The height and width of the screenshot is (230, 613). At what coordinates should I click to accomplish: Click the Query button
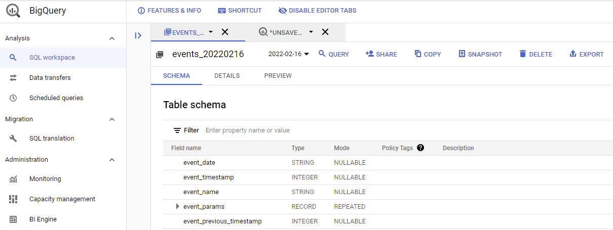pyautogui.click(x=333, y=54)
